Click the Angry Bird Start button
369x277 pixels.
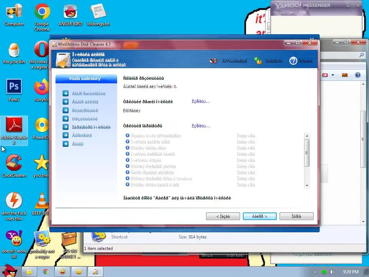pyautogui.click(x=9, y=271)
